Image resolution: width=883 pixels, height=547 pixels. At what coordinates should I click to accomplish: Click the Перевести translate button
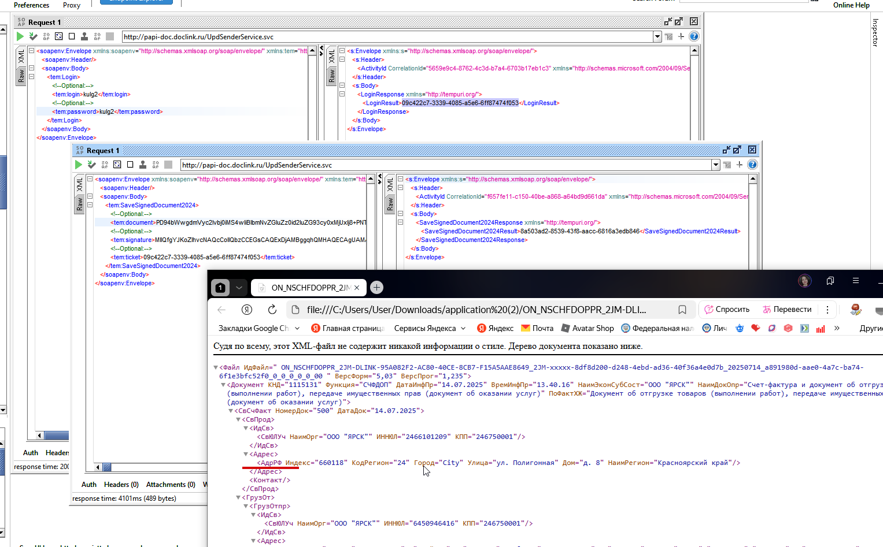(787, 310)
